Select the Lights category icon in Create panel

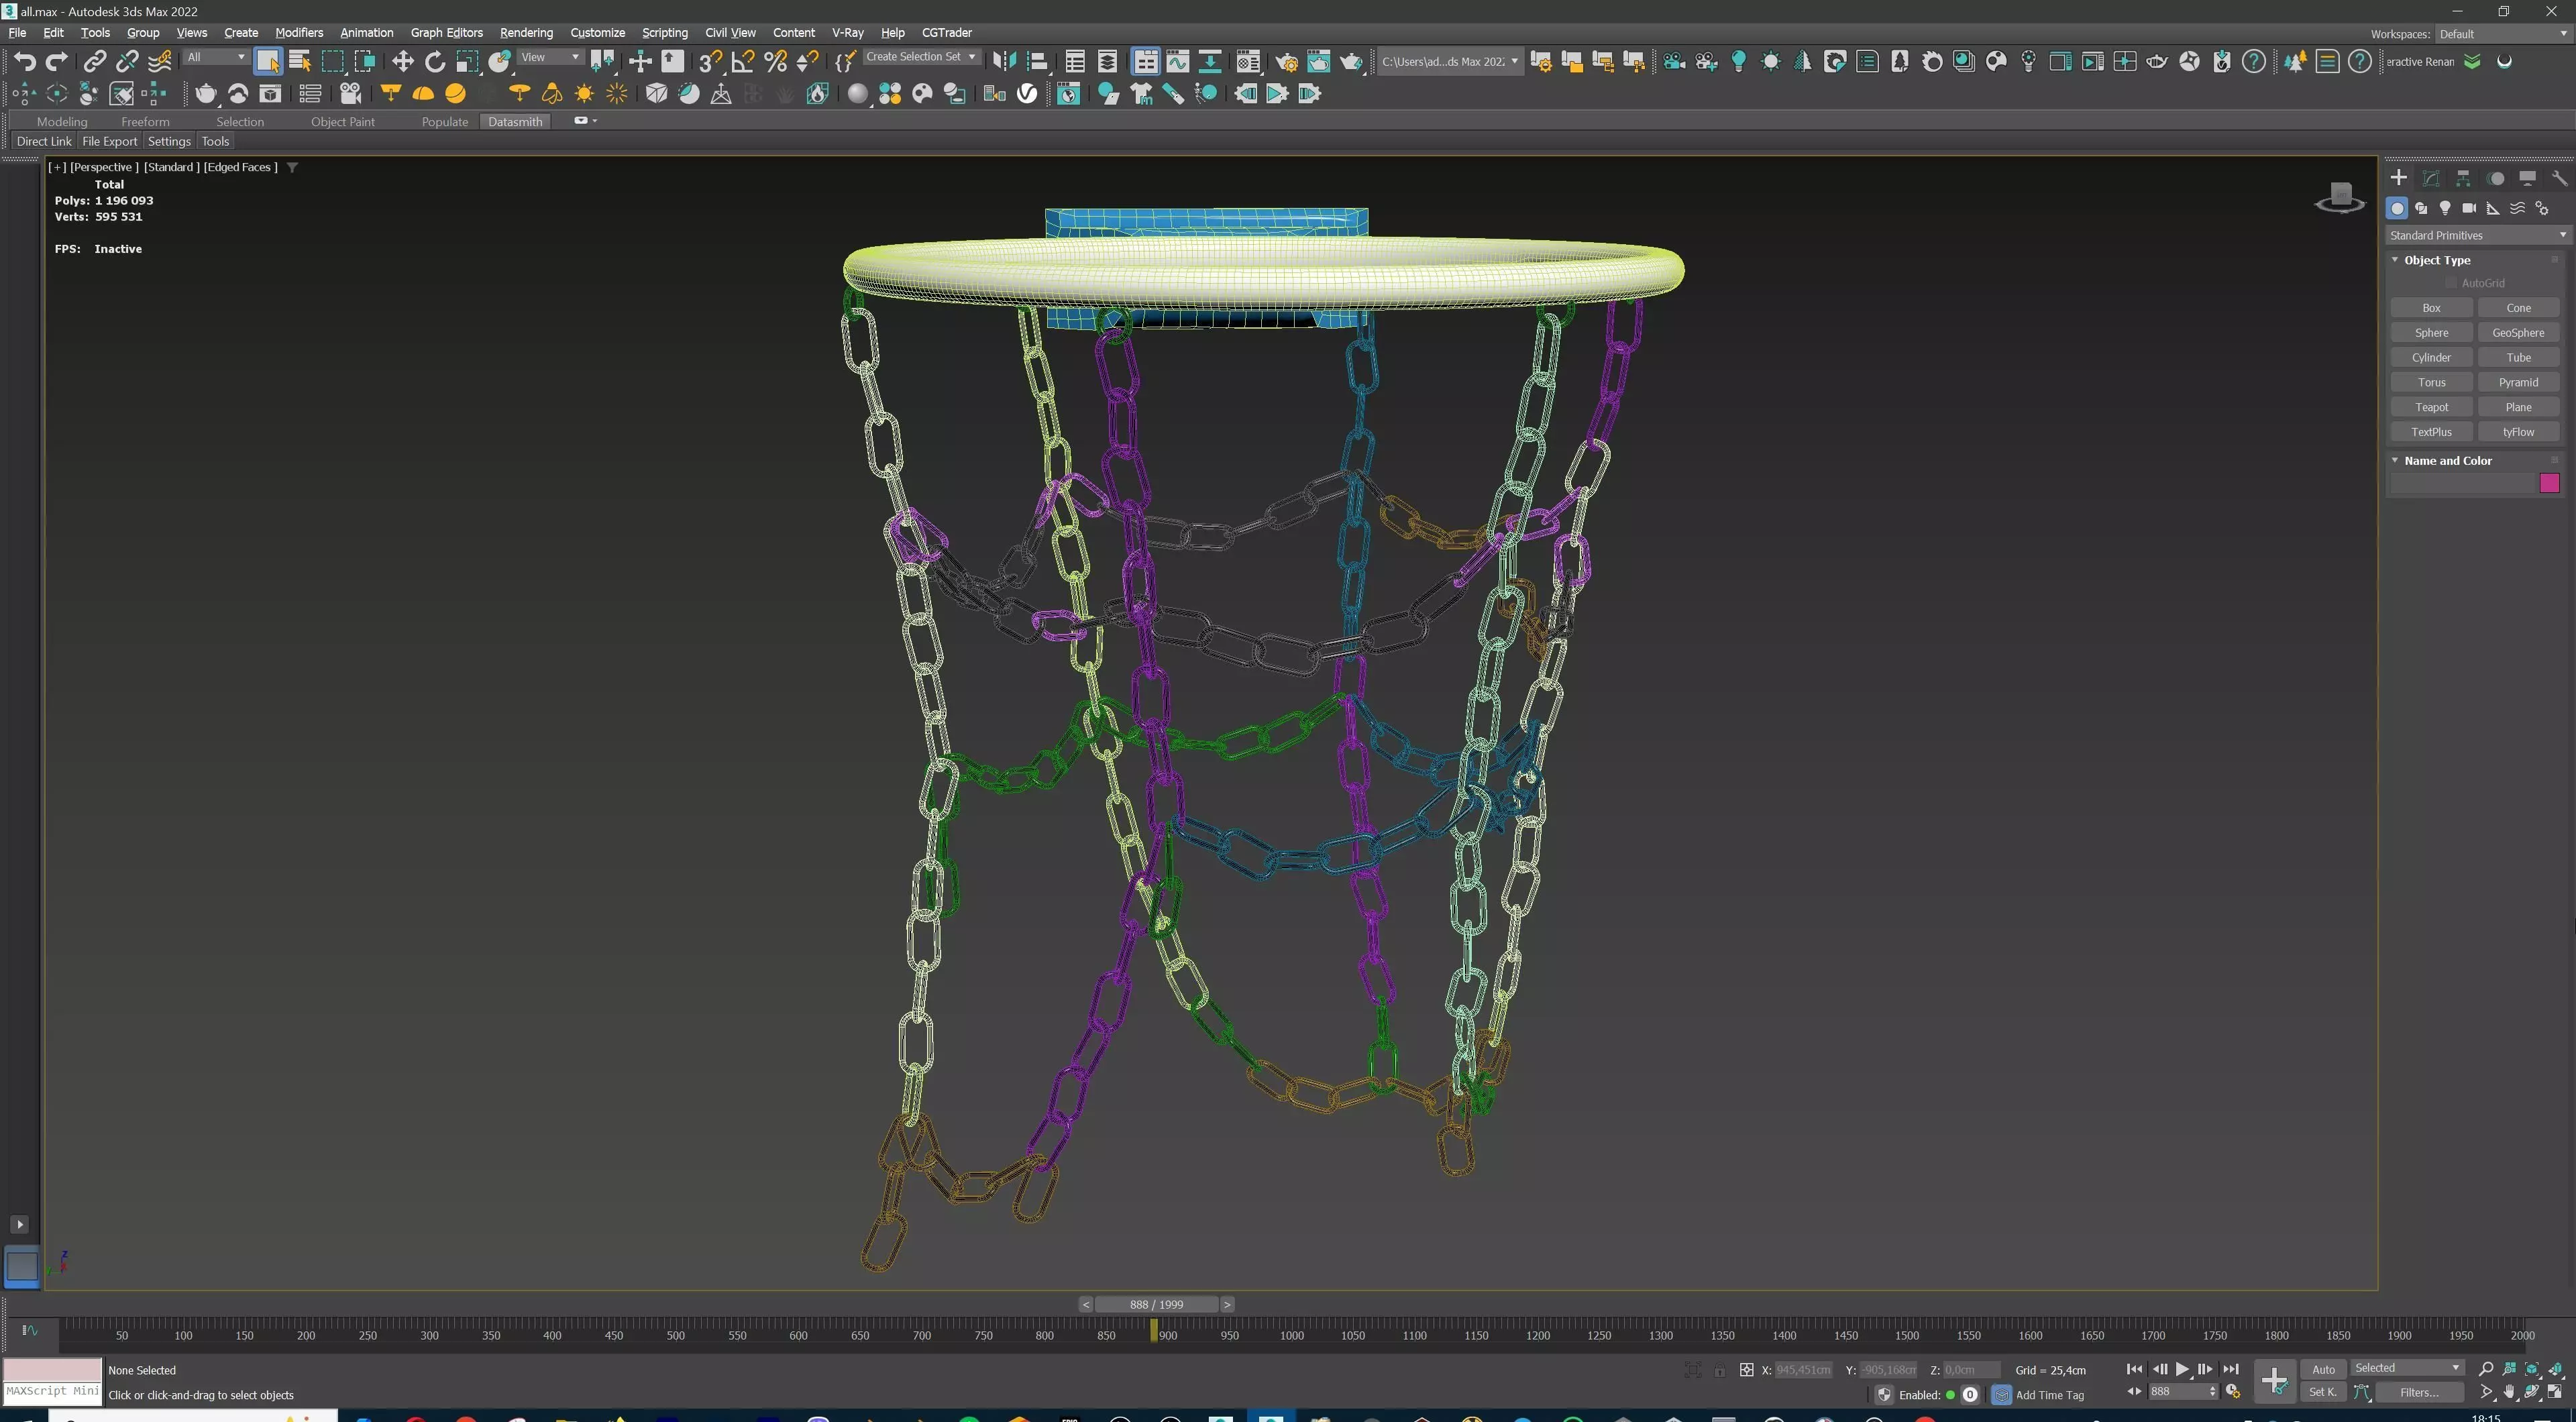2445,208
